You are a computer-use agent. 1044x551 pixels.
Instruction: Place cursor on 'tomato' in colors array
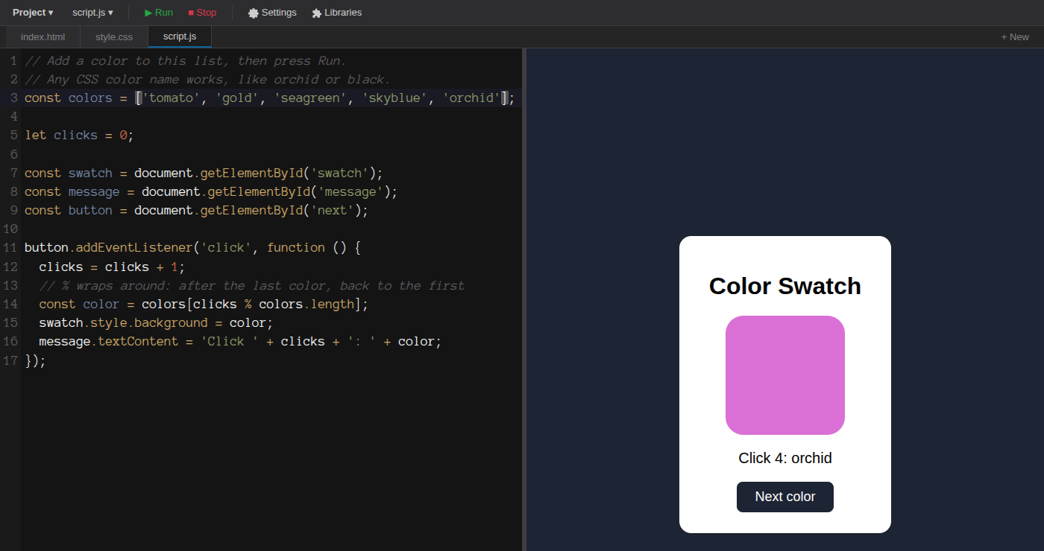click(x=172, y=98)
